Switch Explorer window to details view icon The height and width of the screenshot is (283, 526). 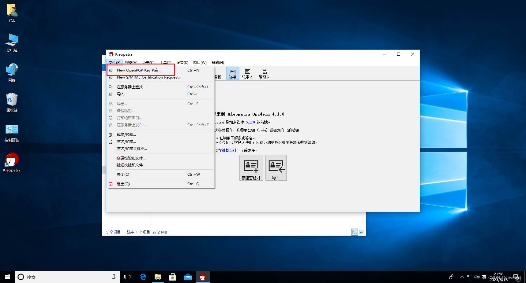(355, 232)
